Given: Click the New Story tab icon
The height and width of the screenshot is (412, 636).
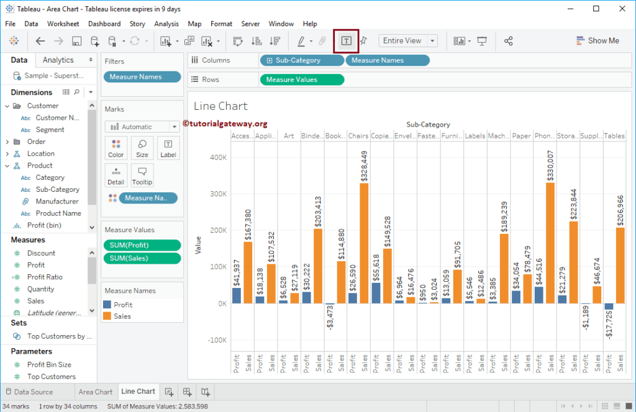Looking at the screenshot, I should tap(205, 392).
